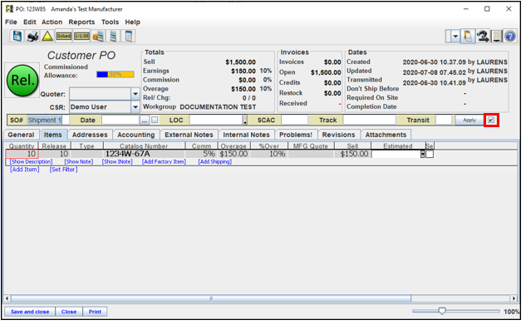Click the application icon in title bar
This screenshot has height=330, width=526.
[x=9, y=9]
